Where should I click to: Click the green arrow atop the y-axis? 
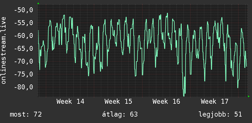[38, 3]
